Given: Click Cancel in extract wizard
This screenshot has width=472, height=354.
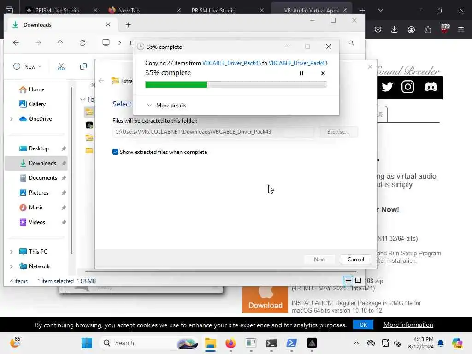Looking at the screenshot, I should 355,260.
